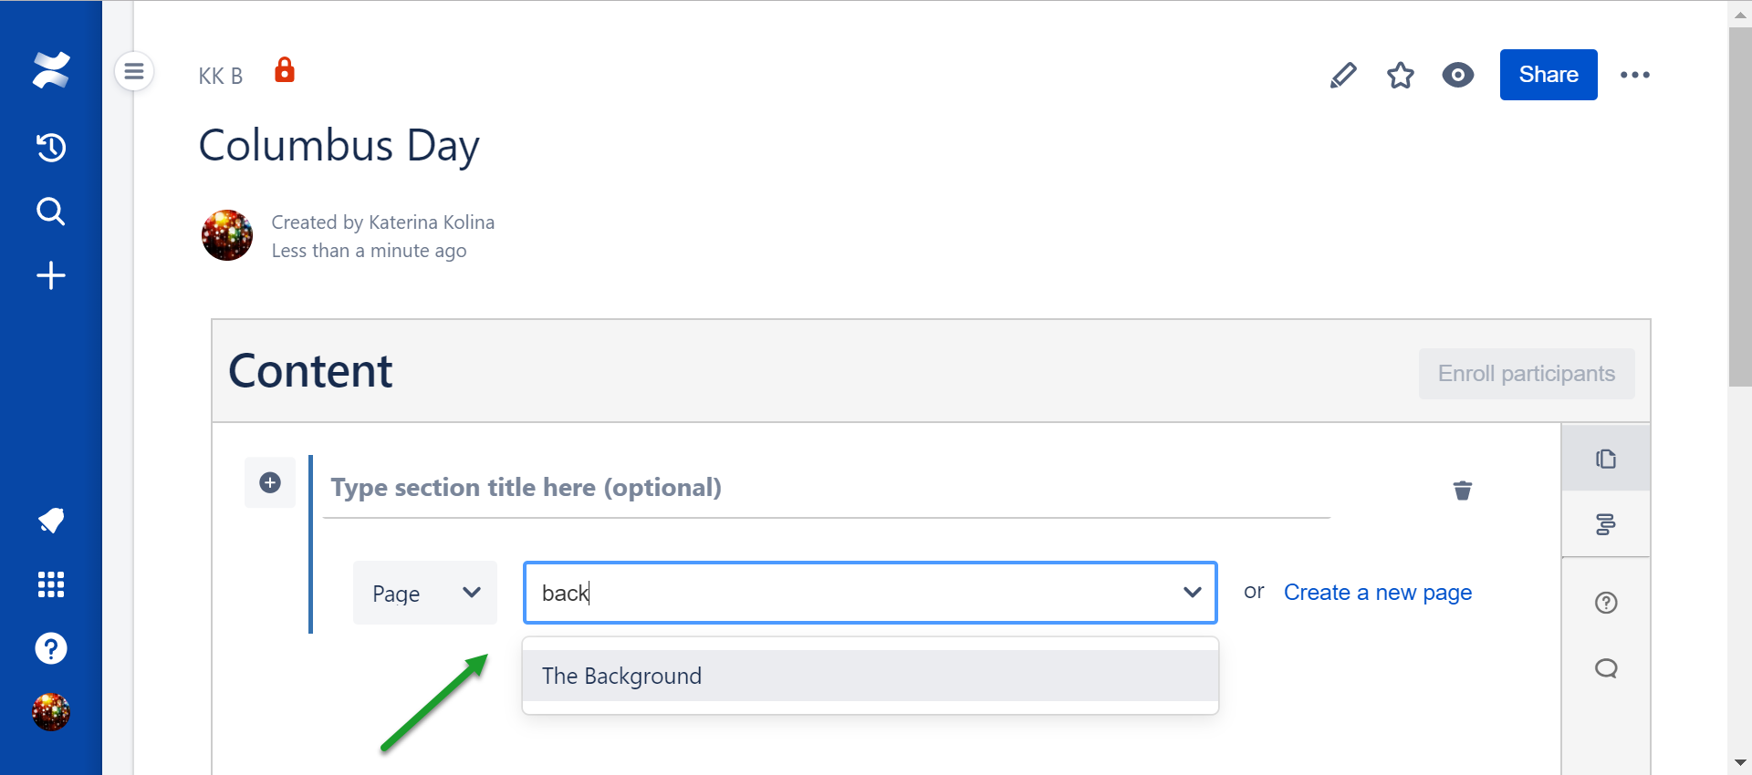Delete section with trash icon
The width and height of the screenshot is (1752, 775).
pos(1463,491)
